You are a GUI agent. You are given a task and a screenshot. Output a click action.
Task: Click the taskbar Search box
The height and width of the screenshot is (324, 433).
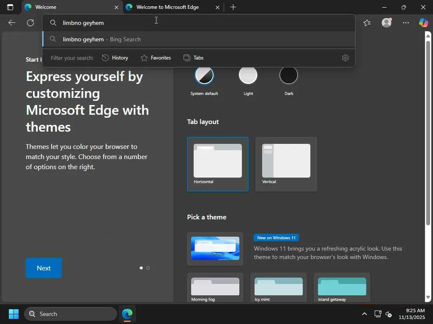click(71, 314)
